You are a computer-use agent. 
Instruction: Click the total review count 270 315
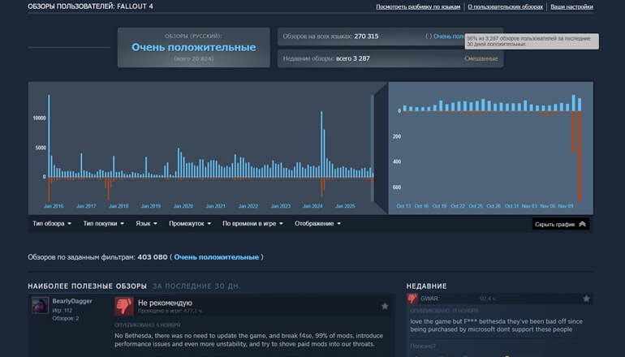(x=366, y=37)
